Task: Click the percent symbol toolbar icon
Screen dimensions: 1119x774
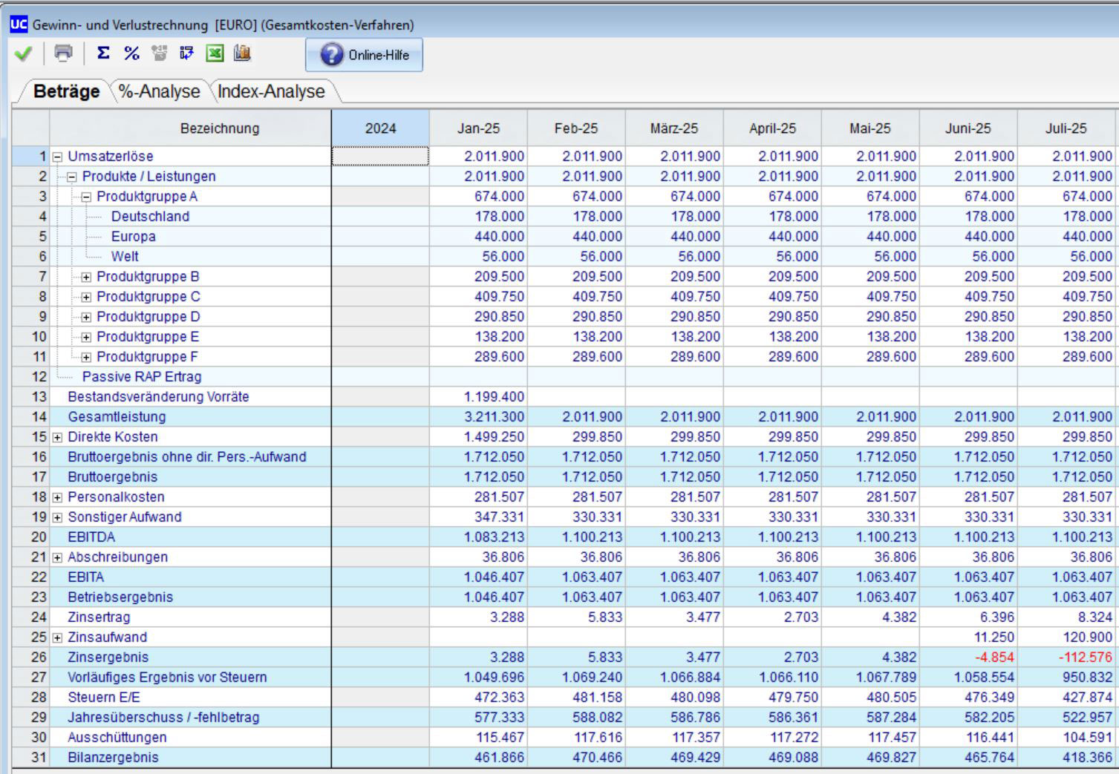Action: (131, 53)
